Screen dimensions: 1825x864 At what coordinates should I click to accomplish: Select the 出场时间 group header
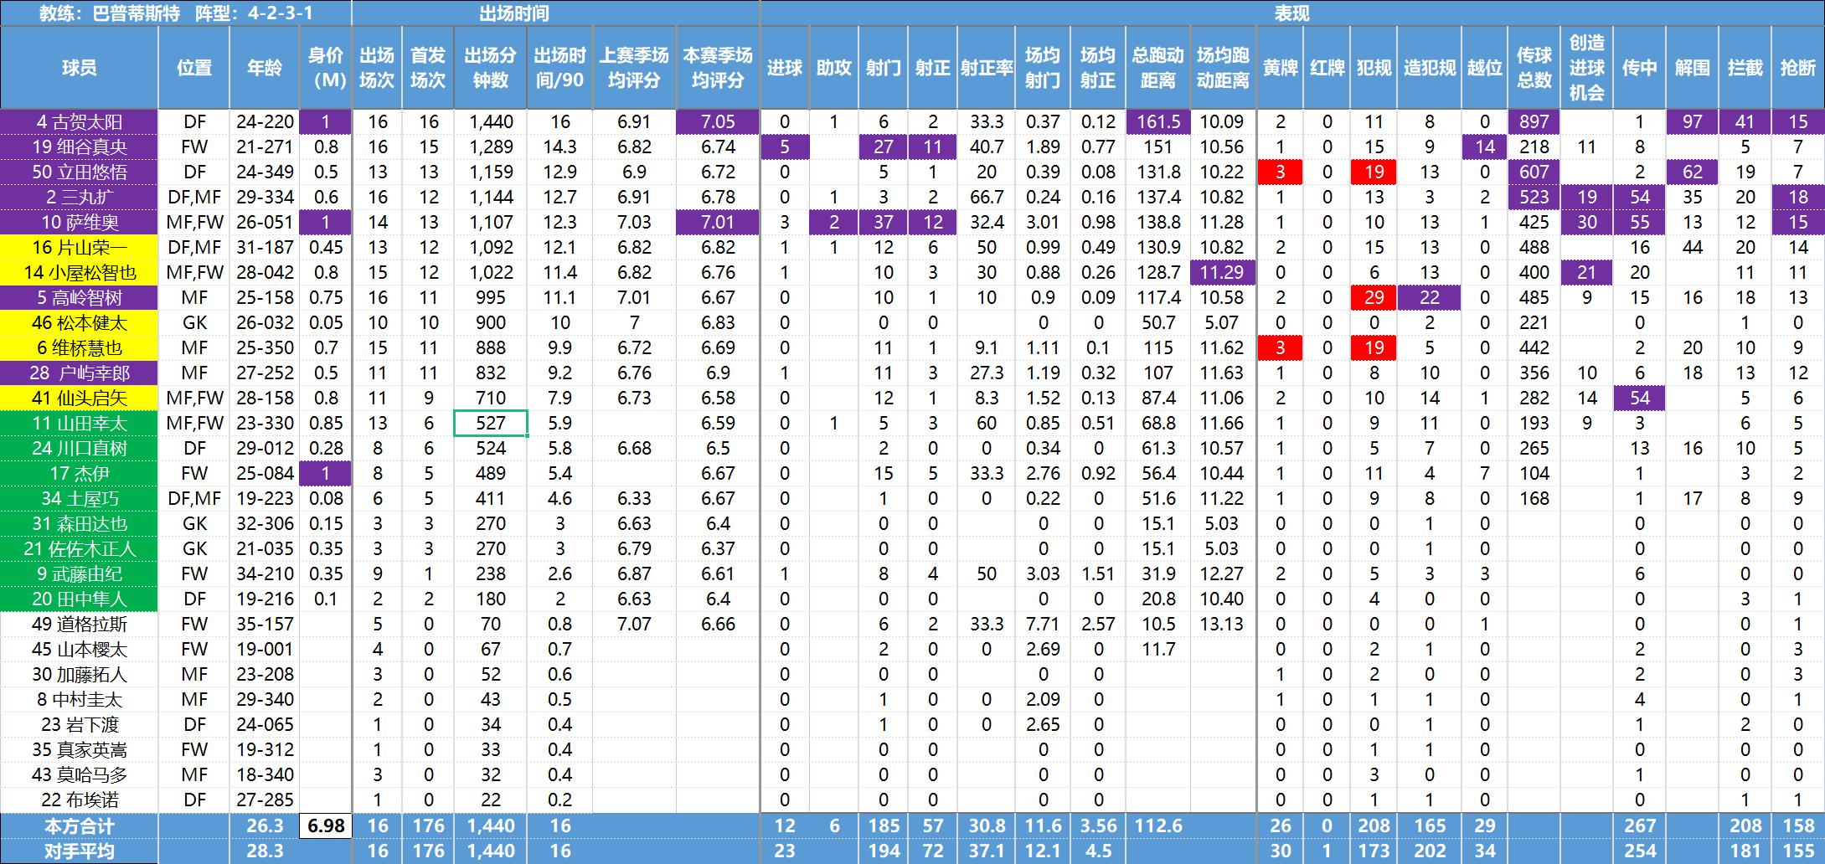click(x=513, y=13)
